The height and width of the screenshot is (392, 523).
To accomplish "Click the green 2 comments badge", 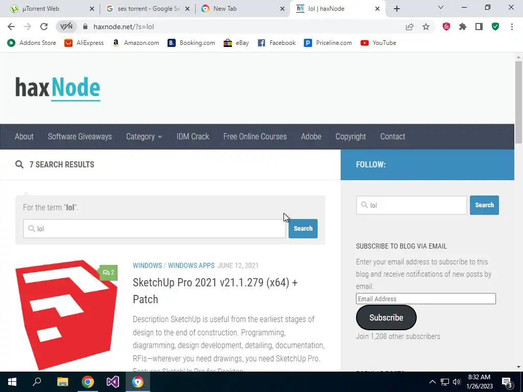I will tap(109, 273).
